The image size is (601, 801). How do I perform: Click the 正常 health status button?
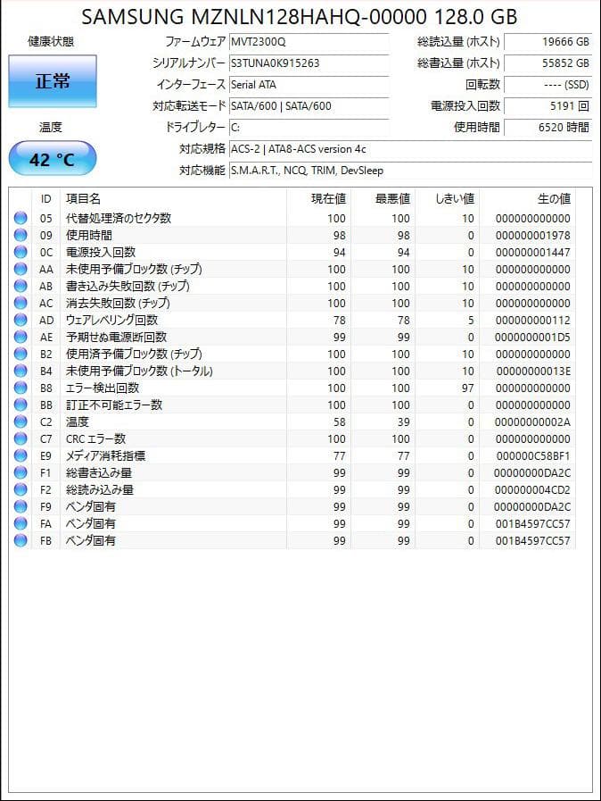(53, 81)
